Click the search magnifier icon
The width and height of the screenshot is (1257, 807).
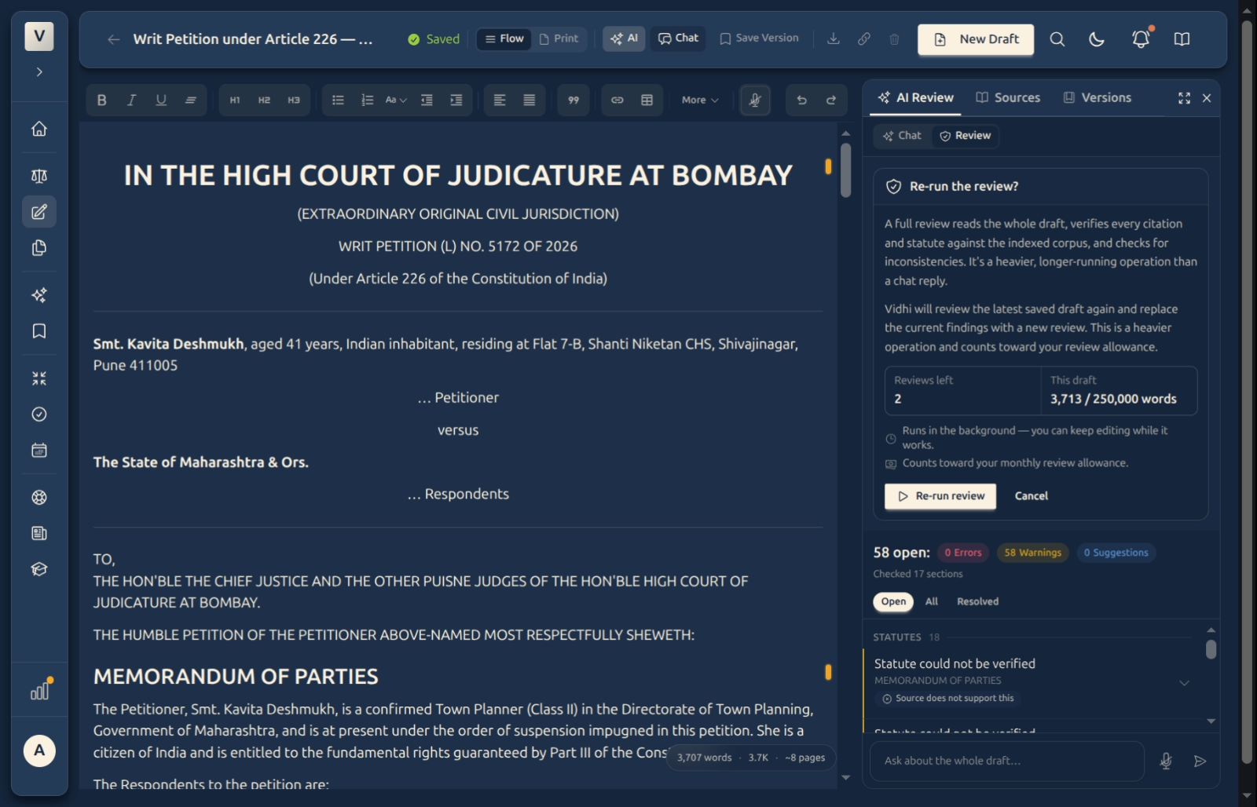pyautogui.click(x=1057, y=38)
